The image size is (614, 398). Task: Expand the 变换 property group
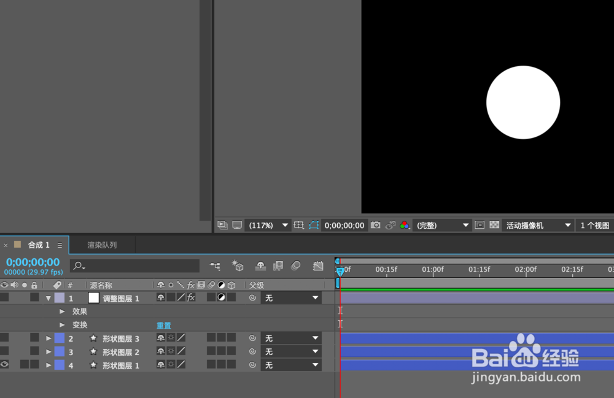62,325
